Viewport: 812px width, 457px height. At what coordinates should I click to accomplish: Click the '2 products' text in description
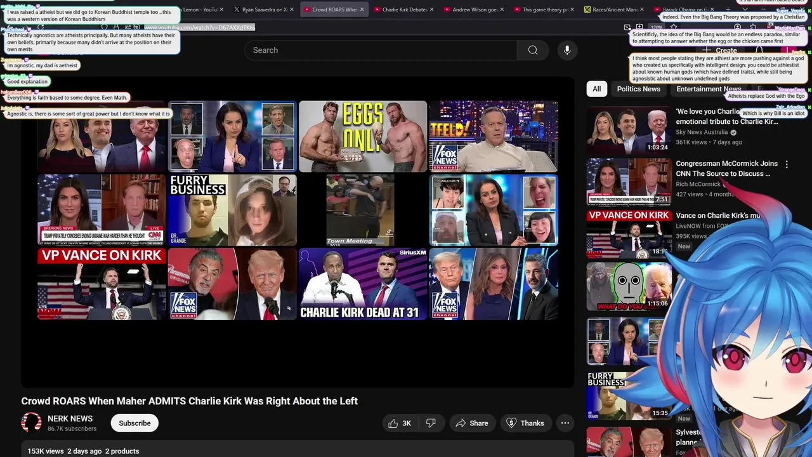122,451
